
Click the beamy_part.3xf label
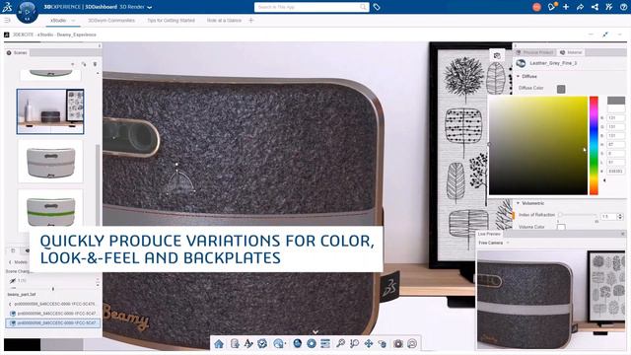[x=22, y=294]
